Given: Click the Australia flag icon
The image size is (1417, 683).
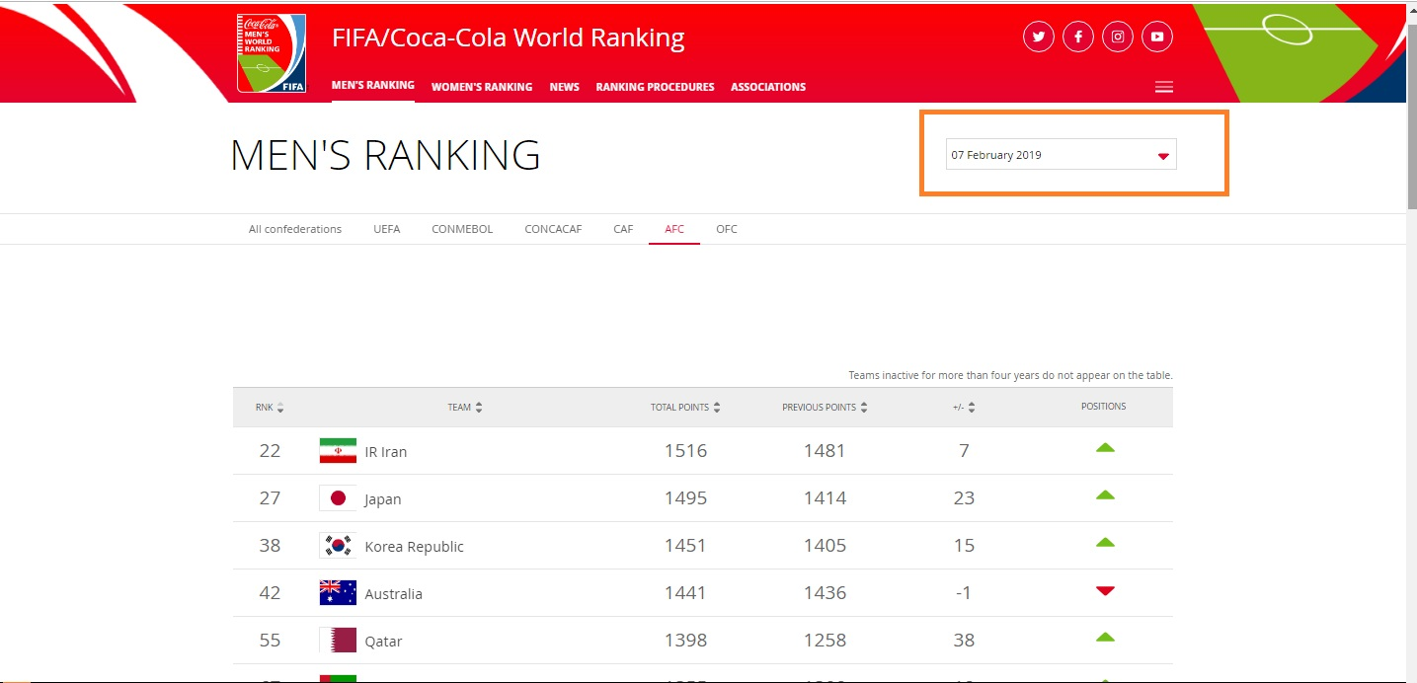Looking at the screenshot, I should pyautogui.click(x=338, y=593).
